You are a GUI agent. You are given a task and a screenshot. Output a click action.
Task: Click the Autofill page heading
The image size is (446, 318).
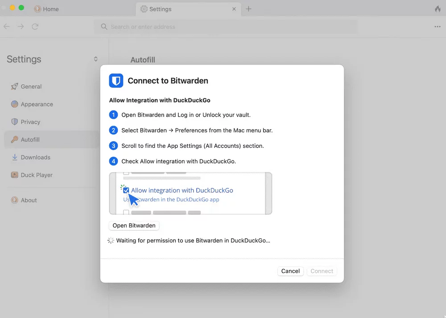click(143, 60)
